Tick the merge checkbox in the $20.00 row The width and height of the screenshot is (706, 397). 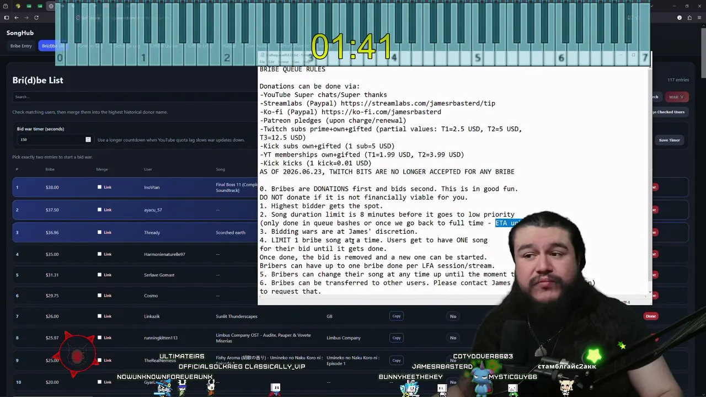[x=100, y=382]
